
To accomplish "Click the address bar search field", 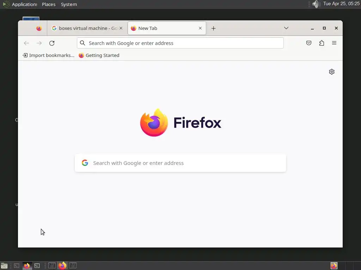I will click(180, 43).
